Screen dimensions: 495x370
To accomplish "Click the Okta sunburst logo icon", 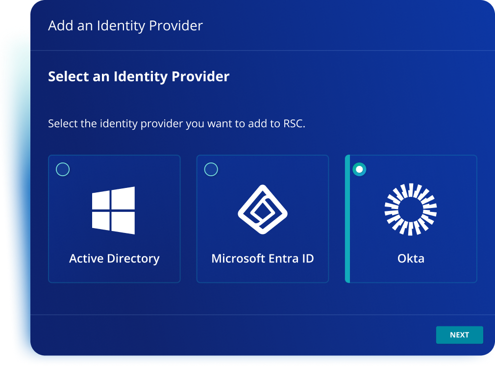I will click(x=411, y=209).
